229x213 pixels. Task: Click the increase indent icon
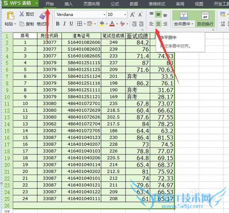pyautogui.click(x=141, y=24)
